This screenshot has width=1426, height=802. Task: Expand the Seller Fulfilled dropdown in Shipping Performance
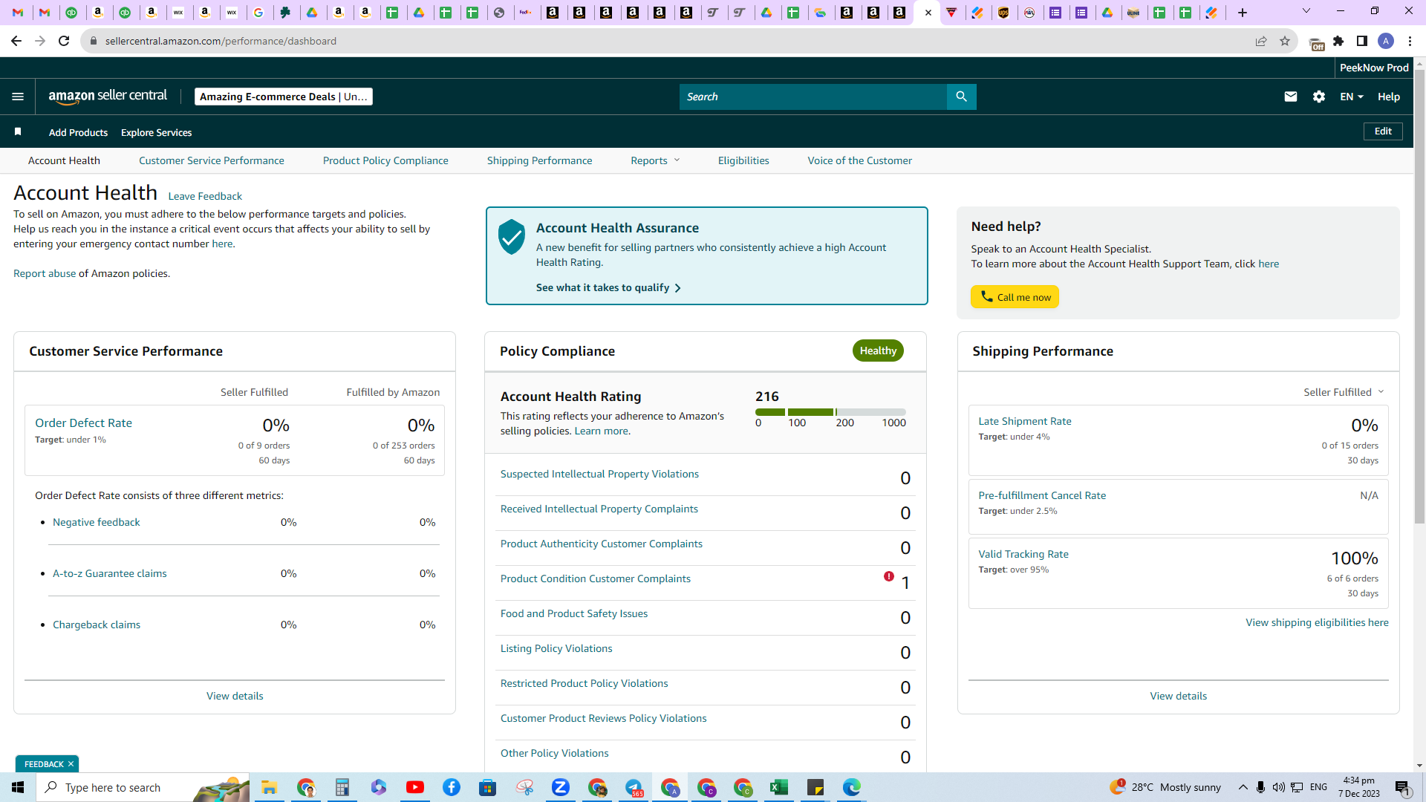point(1344,392)
